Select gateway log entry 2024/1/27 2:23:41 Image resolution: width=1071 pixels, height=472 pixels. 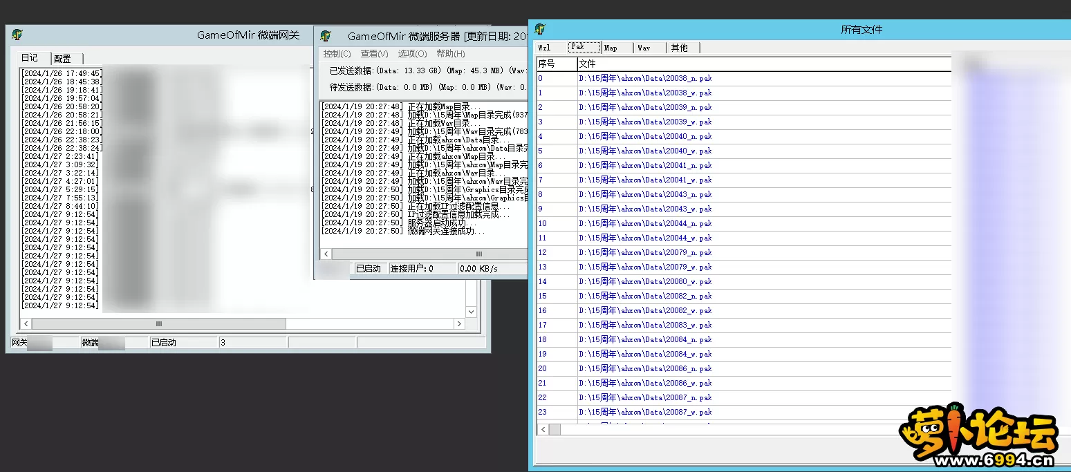coord(62,156)
